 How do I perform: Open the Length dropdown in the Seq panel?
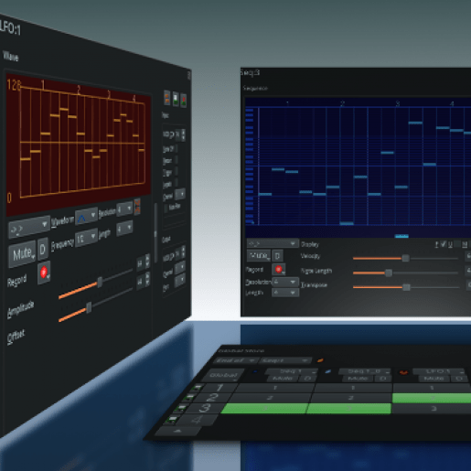[x=285, y=293]
